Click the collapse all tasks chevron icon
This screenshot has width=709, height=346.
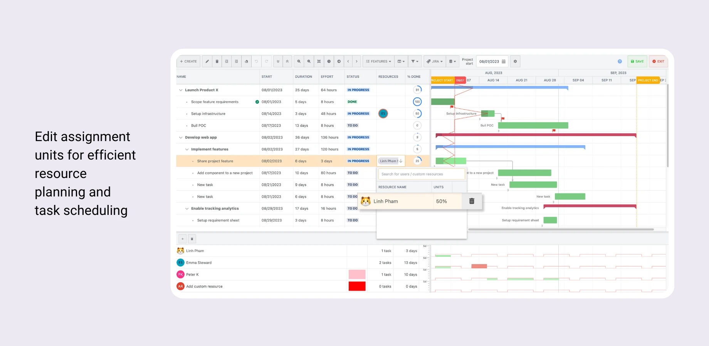287,61
